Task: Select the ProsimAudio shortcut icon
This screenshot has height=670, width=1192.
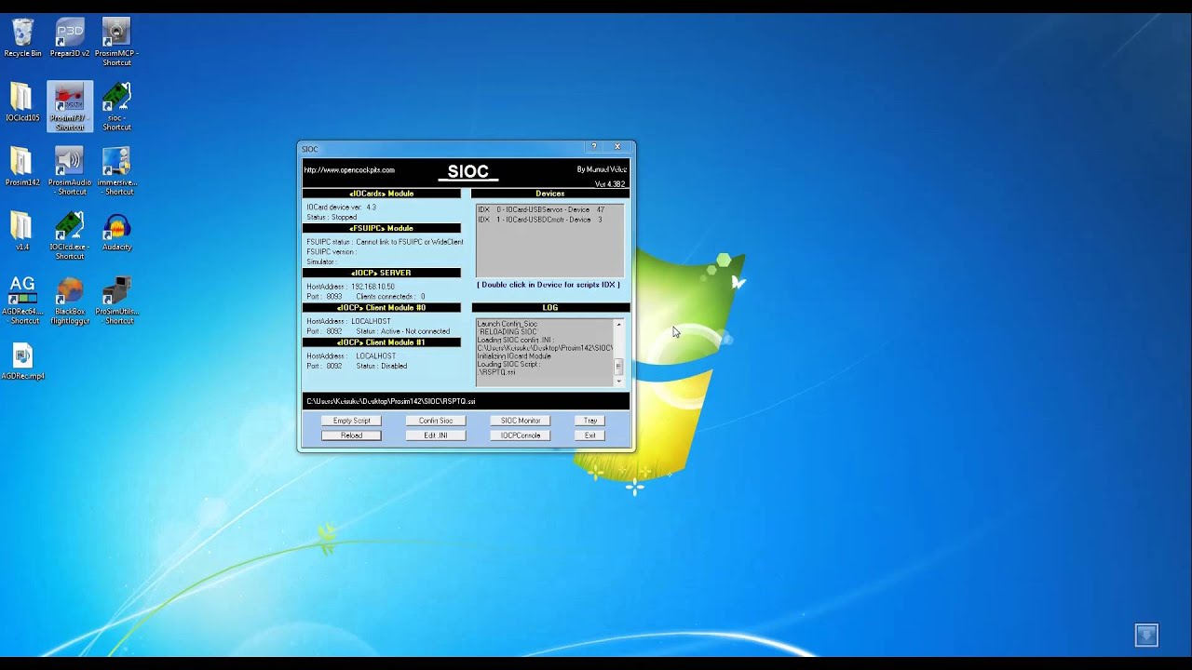Action: pos(70,171)
